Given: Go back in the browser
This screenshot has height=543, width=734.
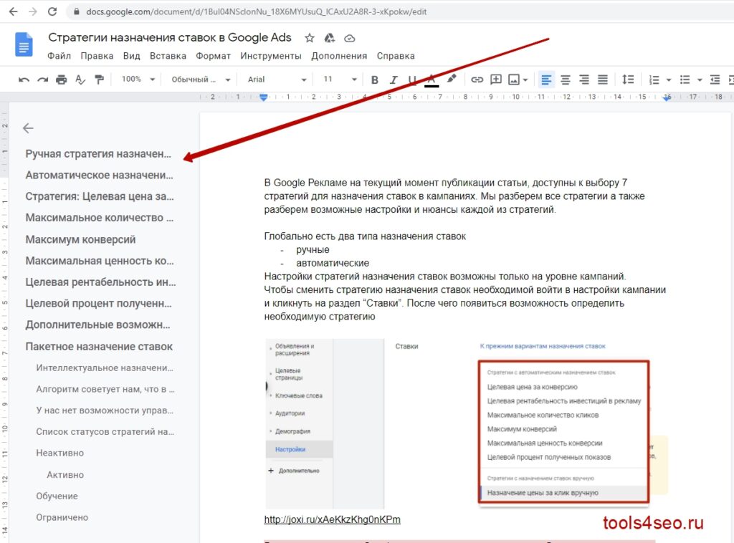Looking at the screenshot, I should click(x=13, y=11).
